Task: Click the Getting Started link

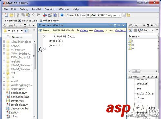Action: 121,30
